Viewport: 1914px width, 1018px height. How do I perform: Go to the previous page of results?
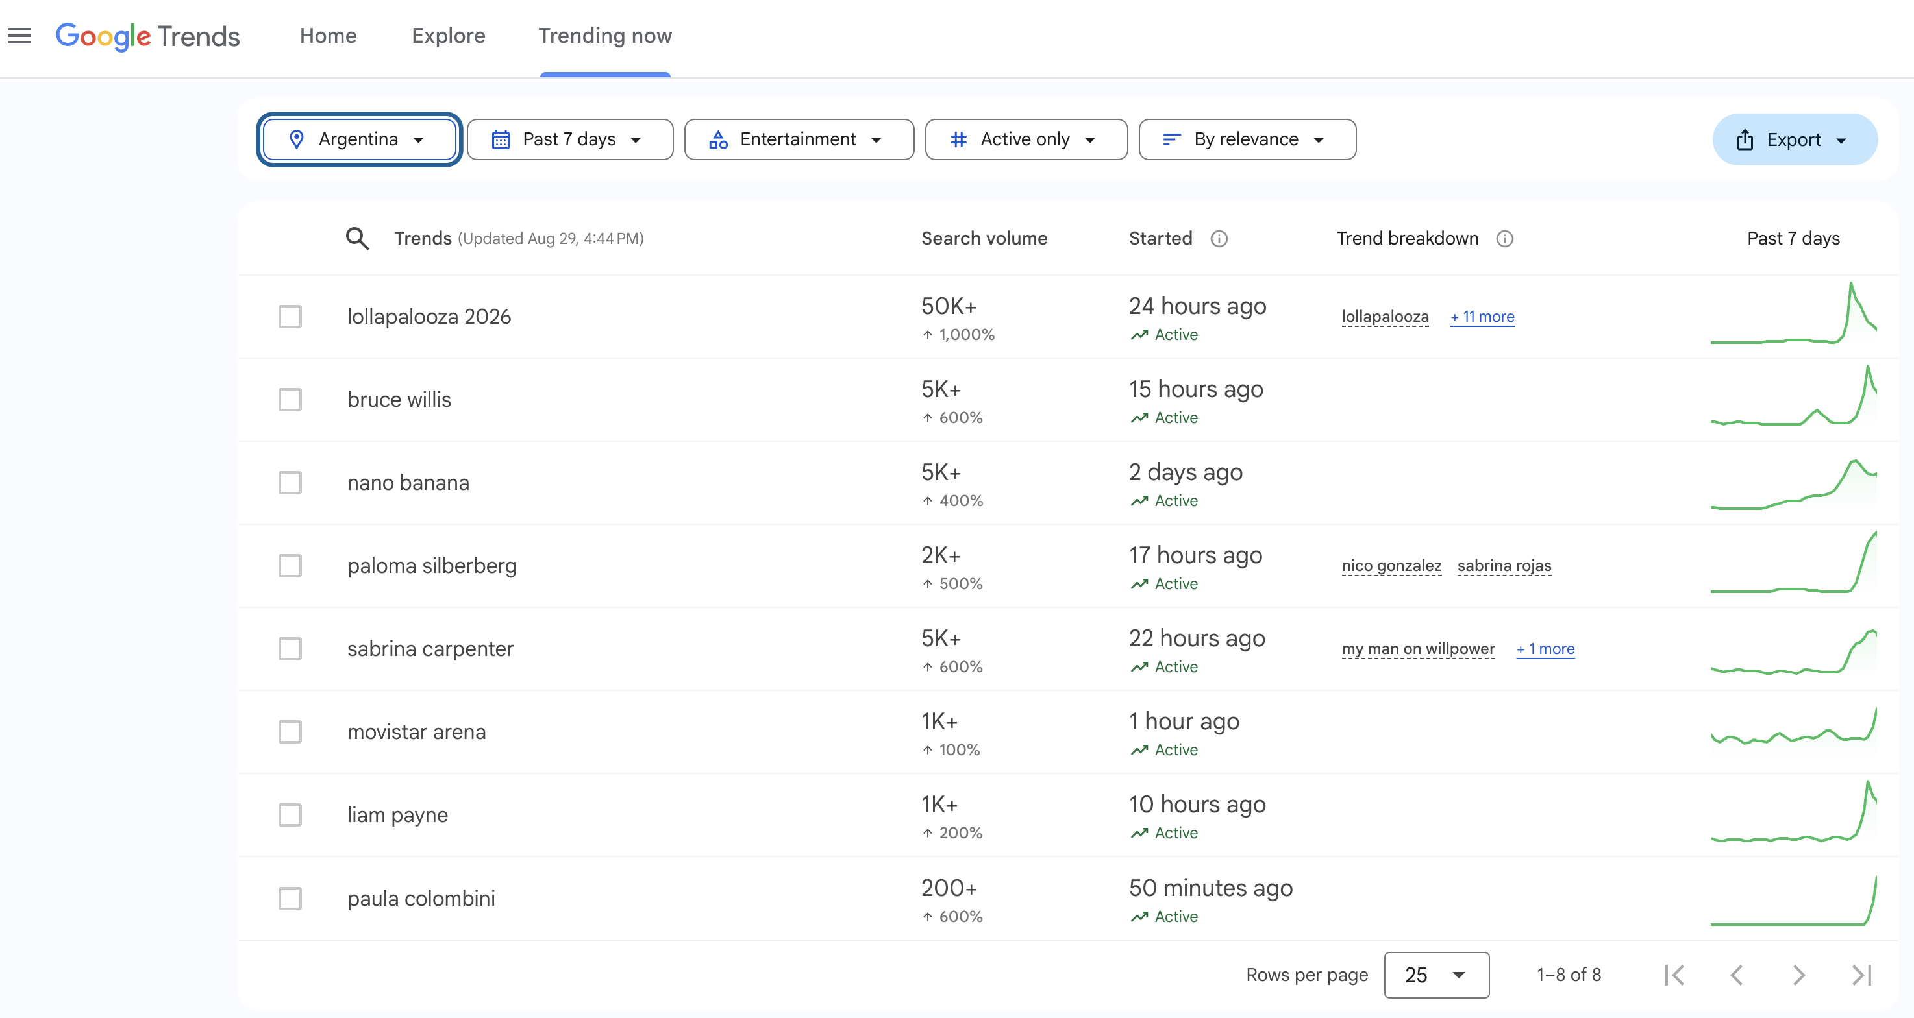coord(1736,975)
